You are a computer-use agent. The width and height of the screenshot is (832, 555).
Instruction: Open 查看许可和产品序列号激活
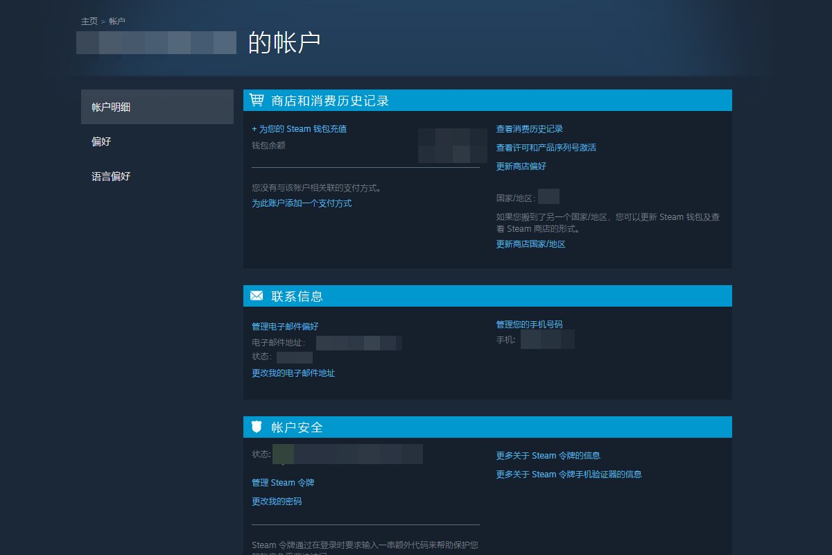pos(545,147)
